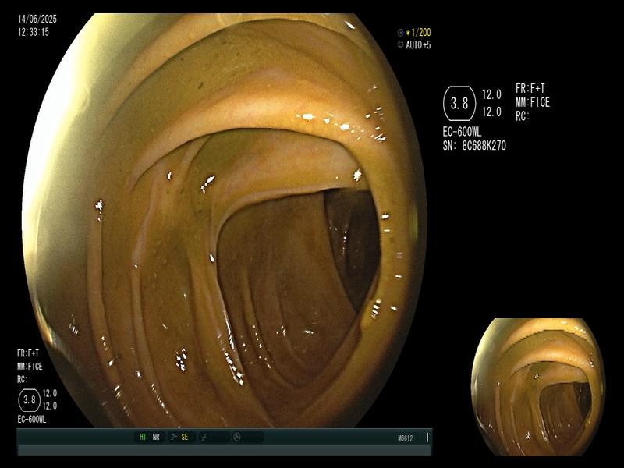624x468 pixels.
Task: Click the yellow SE indicator
Action: (x=185, y=437)
